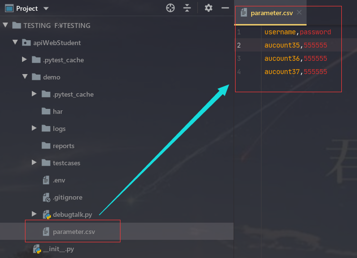Image resolution: width=357 pixels, height=258 pixels.
Task: Expand the testcases folder arrow
Action: [34, 163]
